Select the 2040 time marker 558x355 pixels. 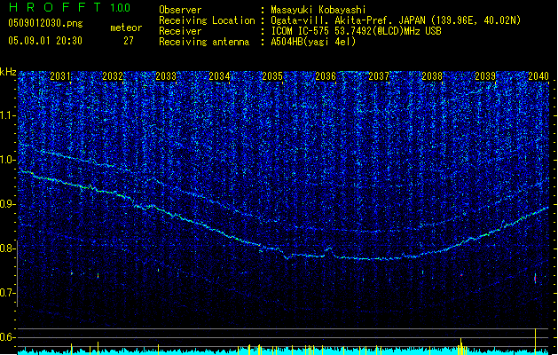coord(538,77)
